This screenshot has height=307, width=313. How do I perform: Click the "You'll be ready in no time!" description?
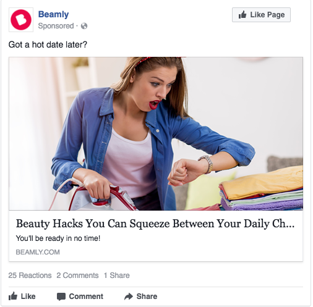coord(58,238)
